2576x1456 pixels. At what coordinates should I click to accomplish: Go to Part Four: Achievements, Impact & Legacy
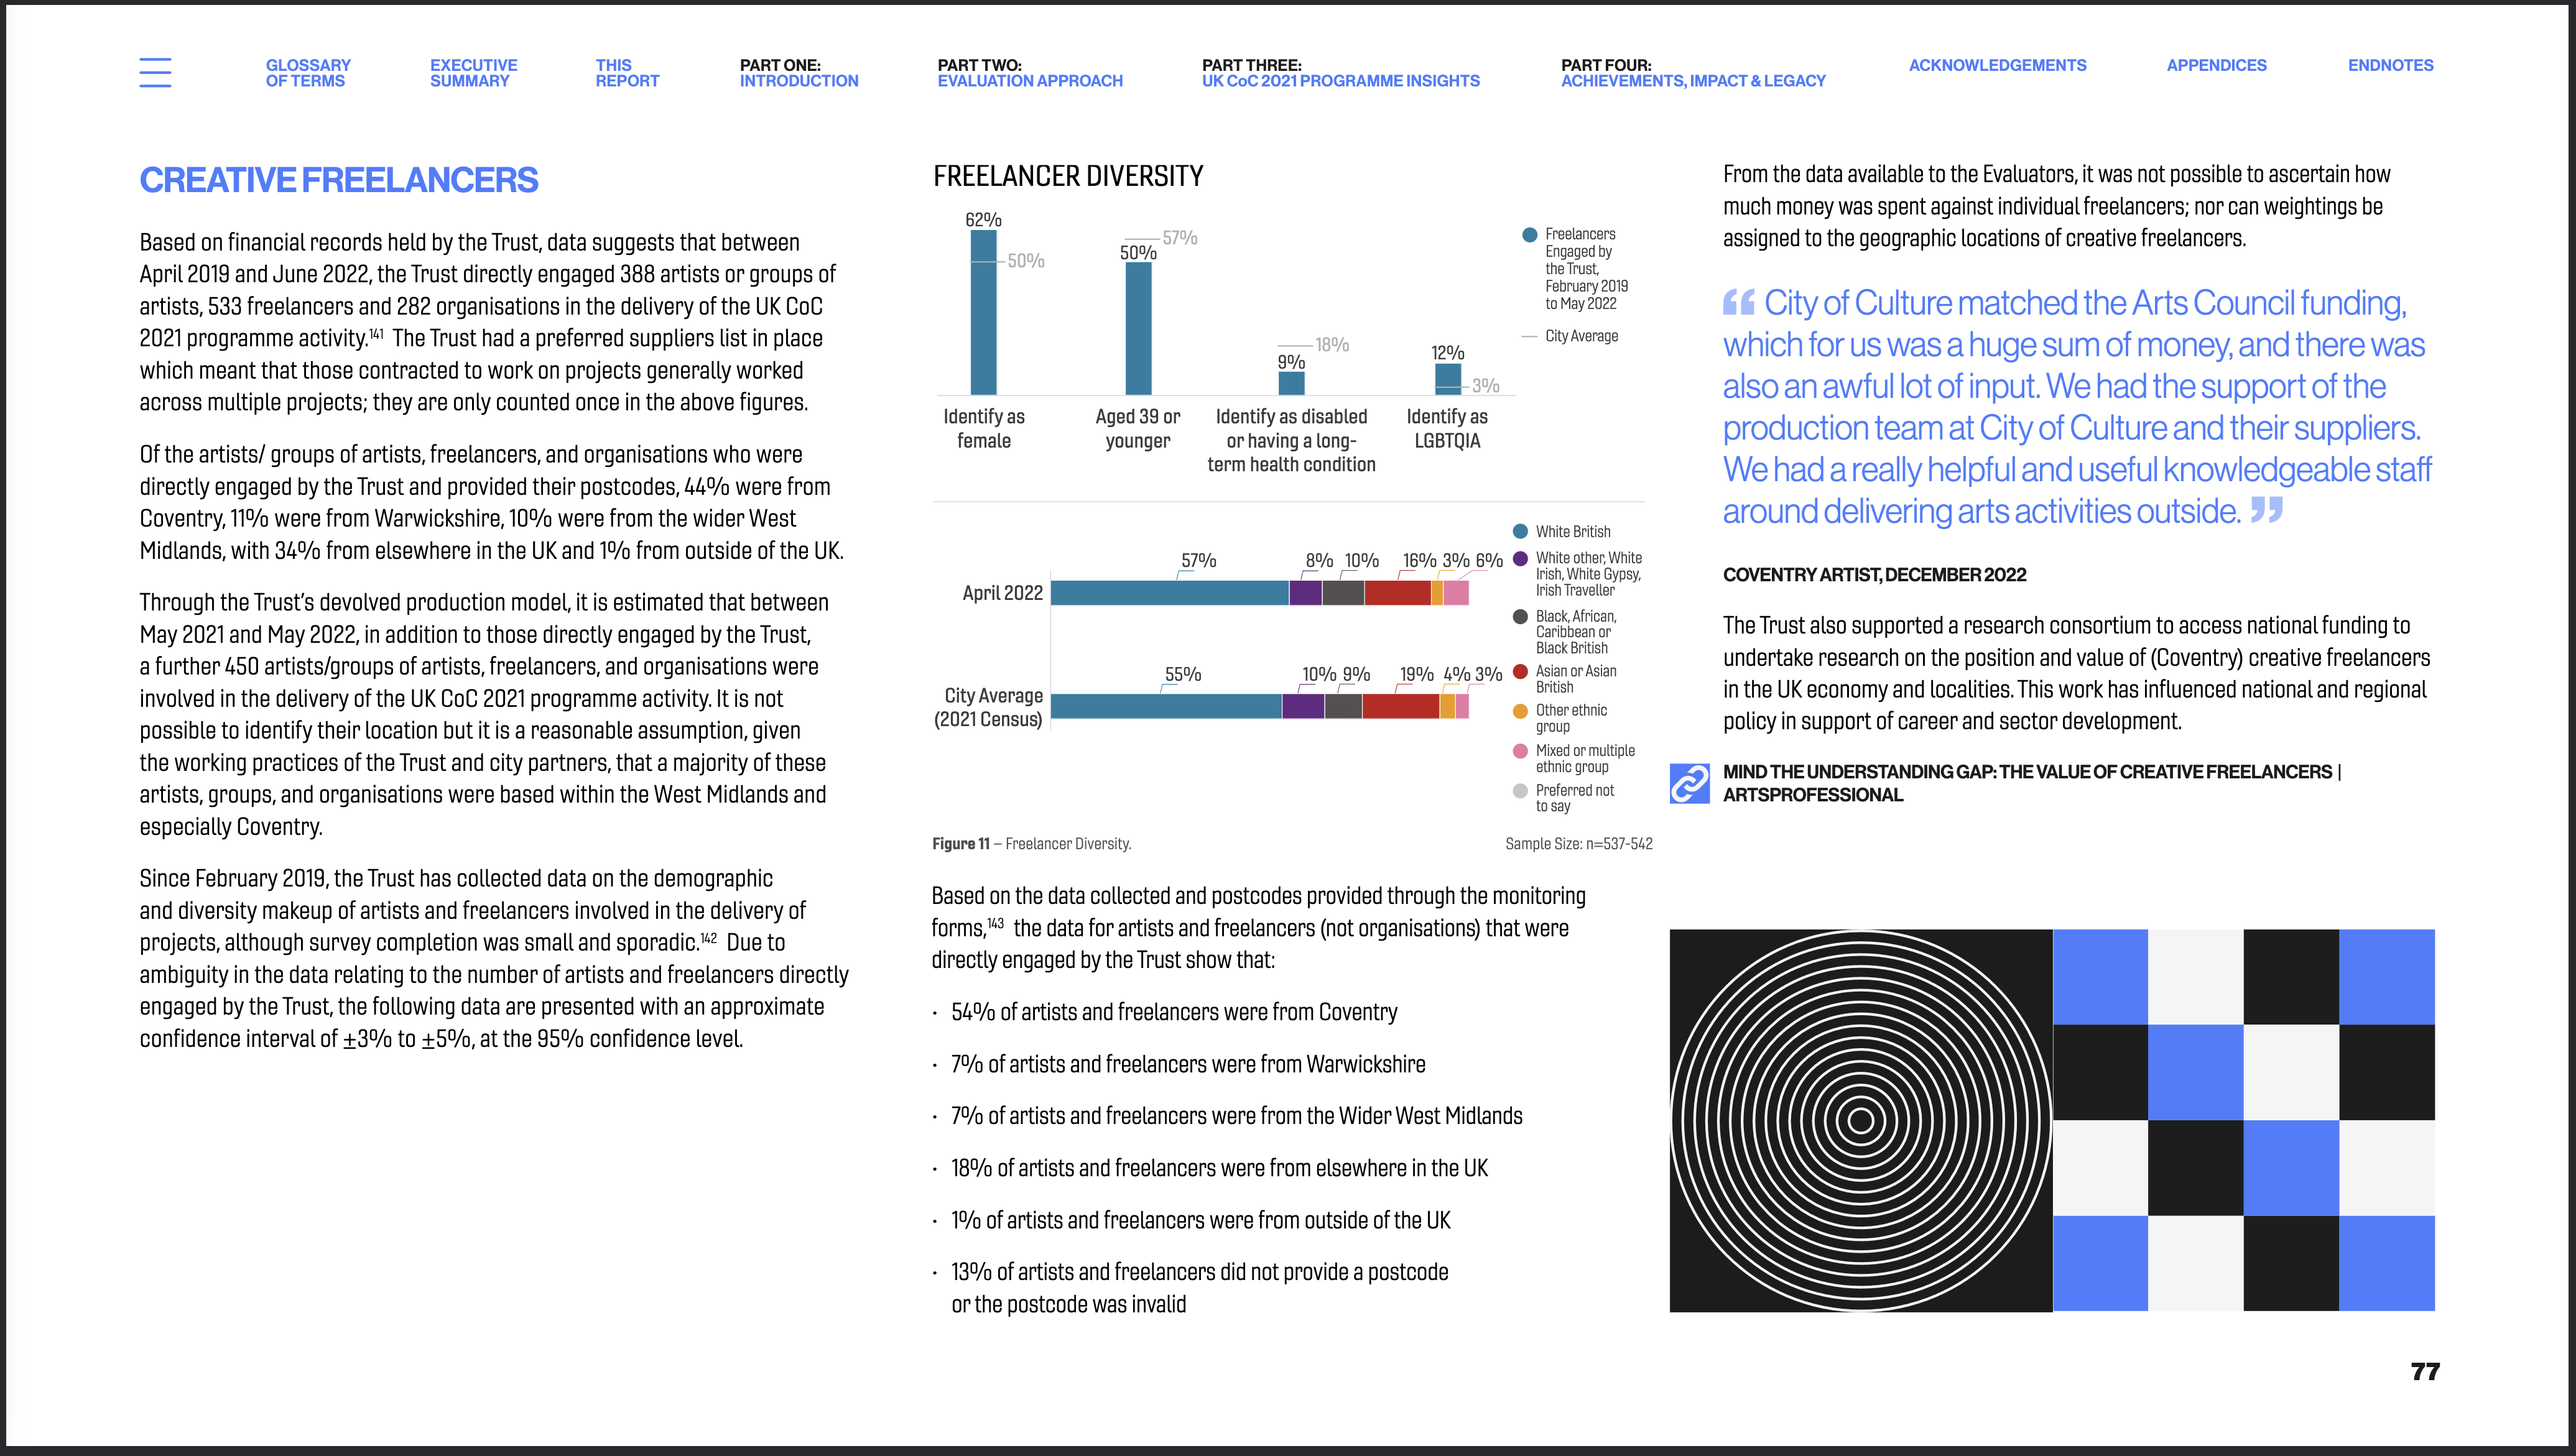pos(1693,73)
